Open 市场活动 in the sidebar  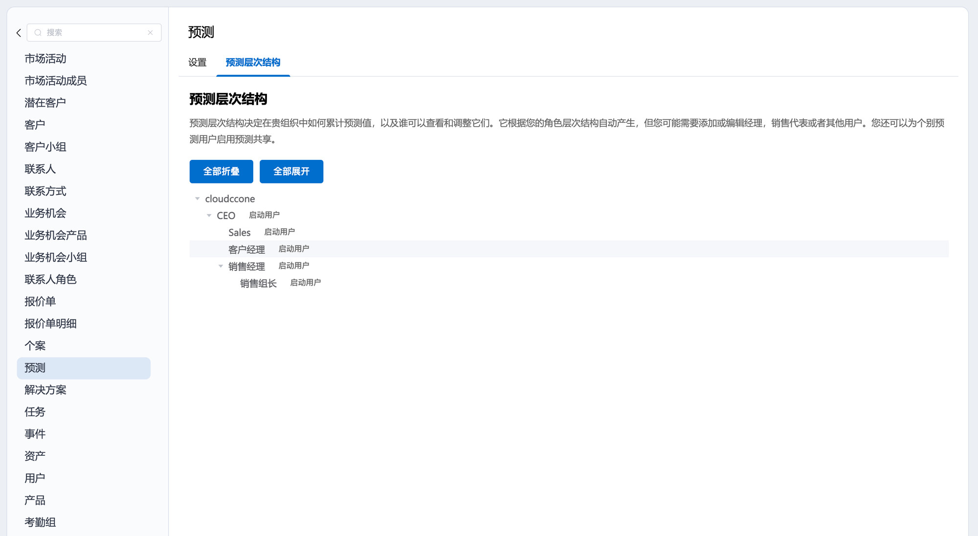pyautogui.click(x=45, y=59)
